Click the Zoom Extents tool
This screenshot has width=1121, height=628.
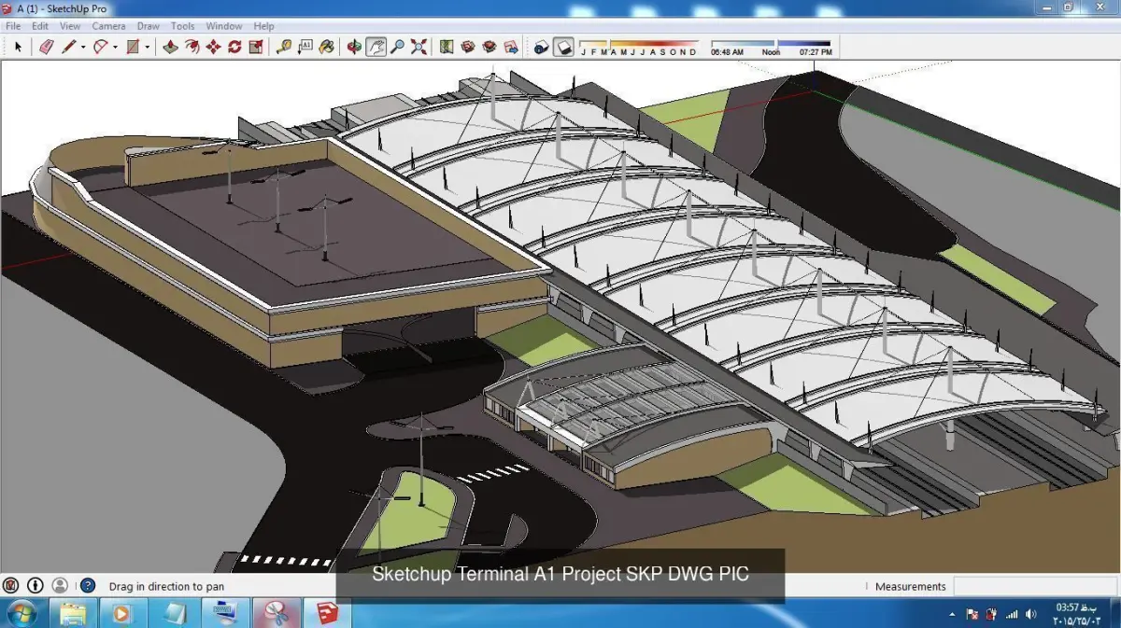419,47
